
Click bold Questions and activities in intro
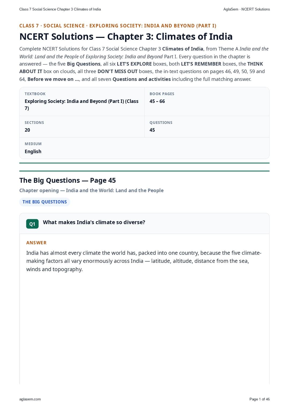[142, 79]
